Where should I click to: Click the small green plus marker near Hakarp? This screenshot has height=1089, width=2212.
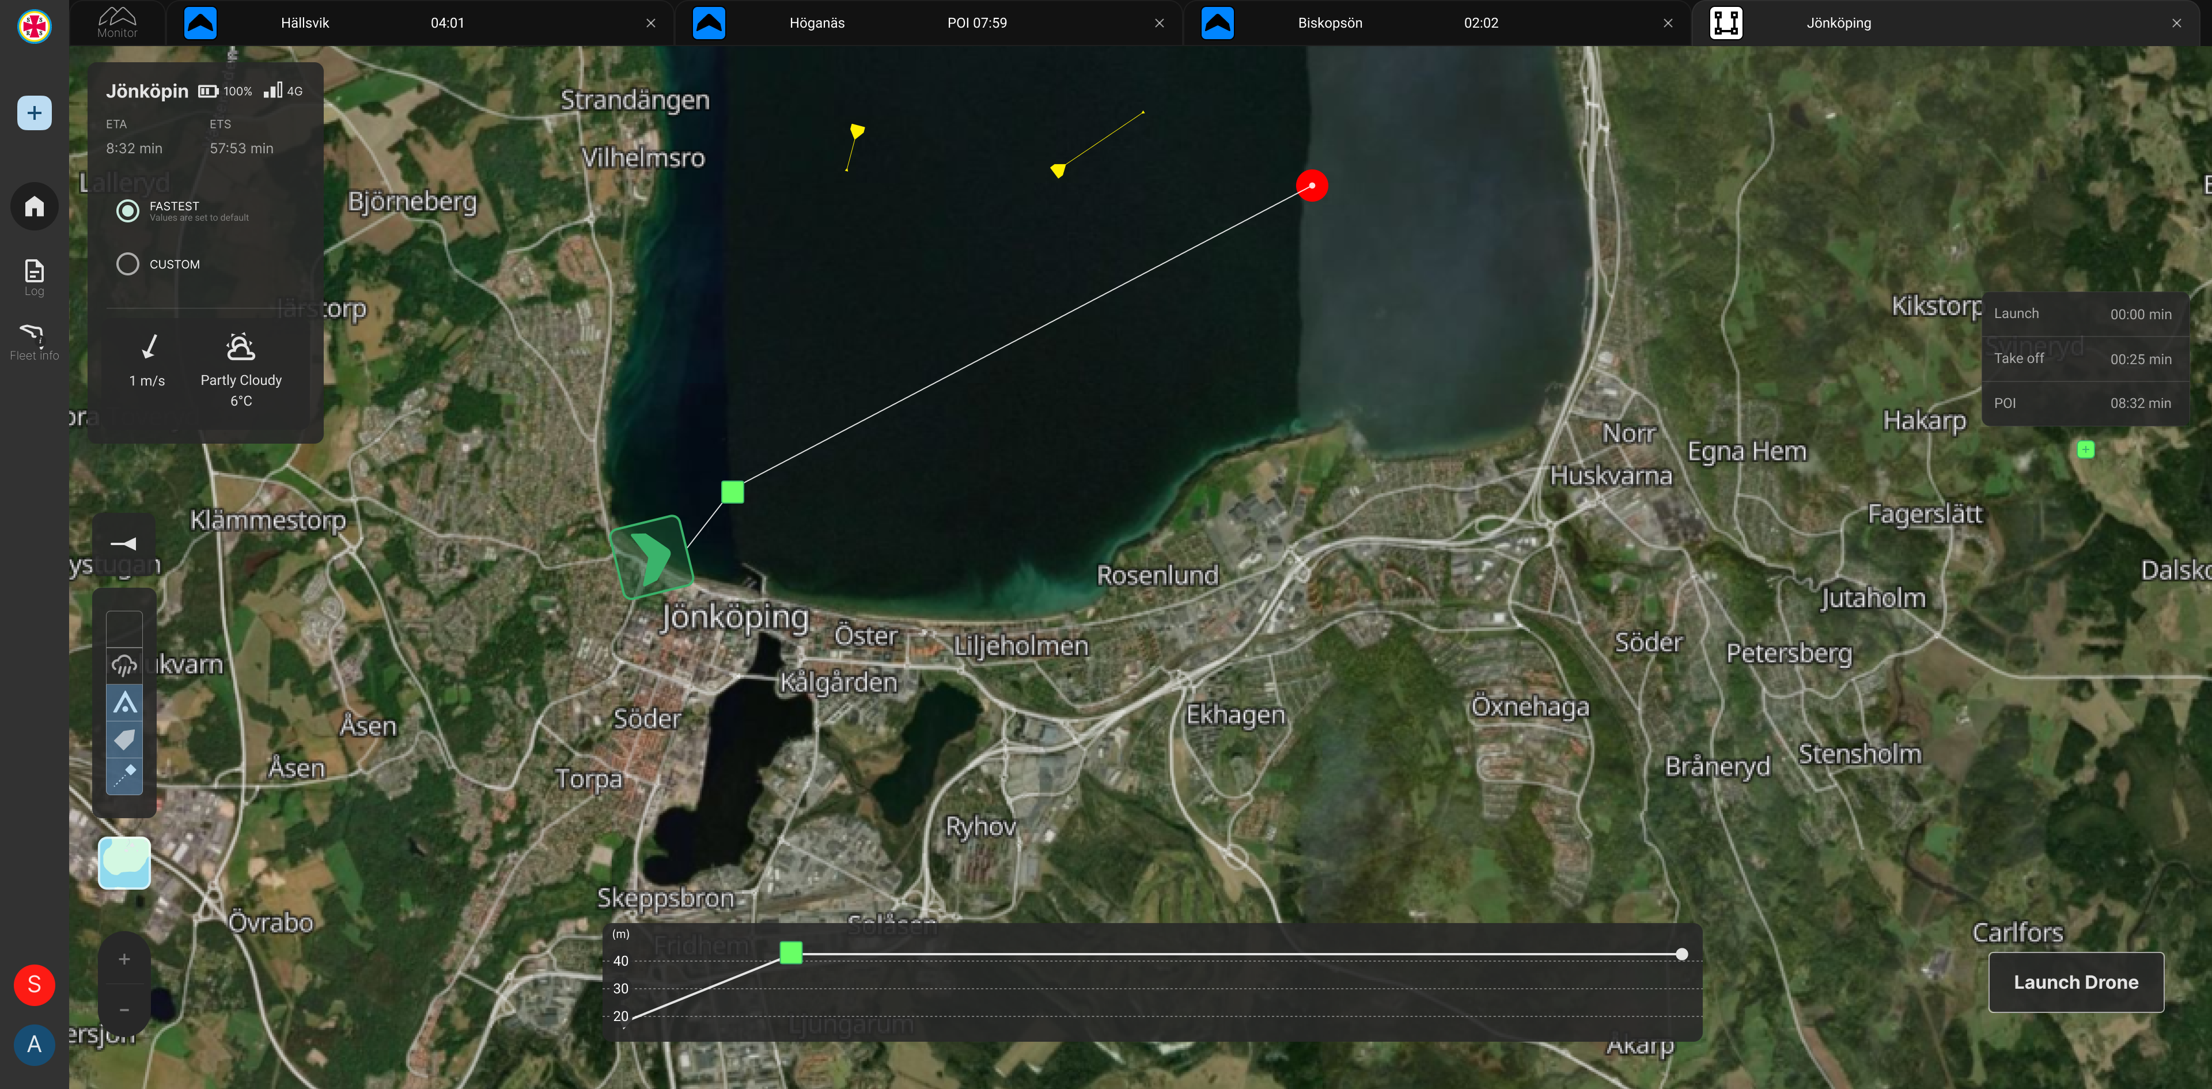(2085, 449)
